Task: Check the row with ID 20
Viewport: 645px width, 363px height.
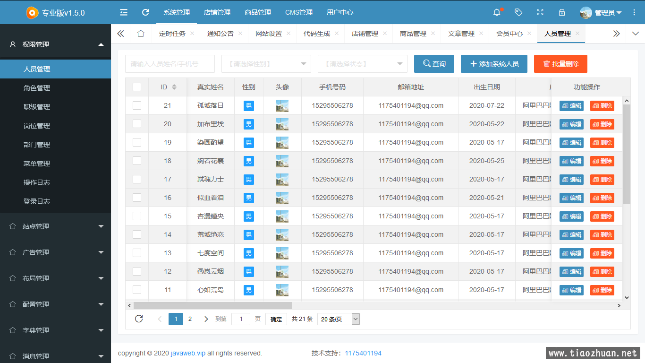Action: (x=137, y=124)
